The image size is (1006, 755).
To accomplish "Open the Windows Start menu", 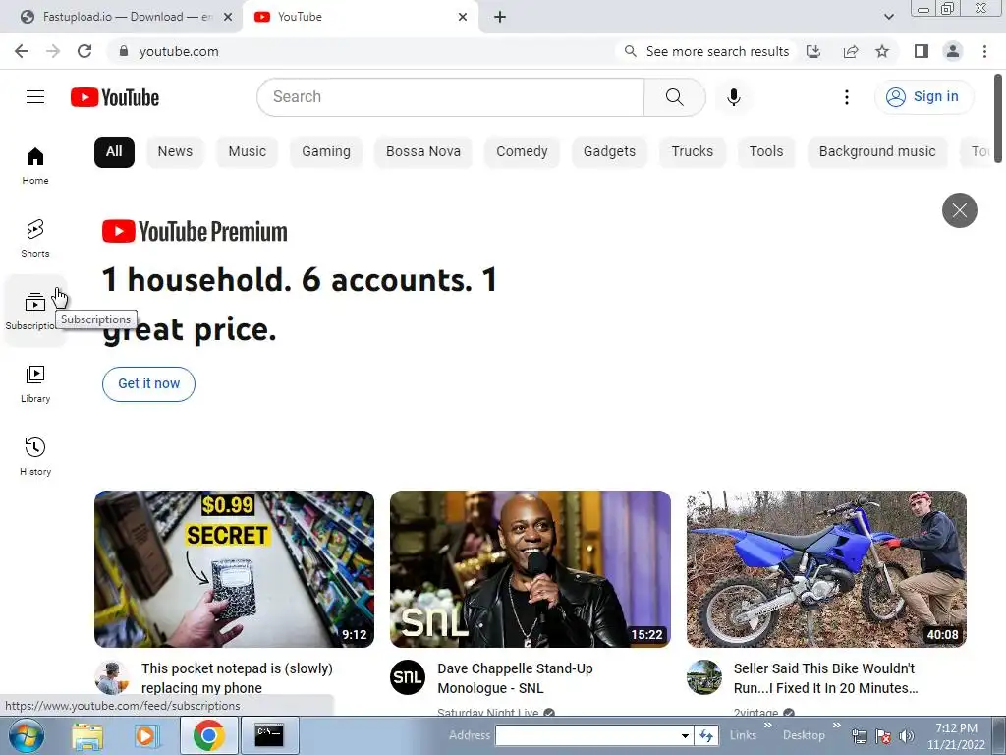I will [27, 735].
